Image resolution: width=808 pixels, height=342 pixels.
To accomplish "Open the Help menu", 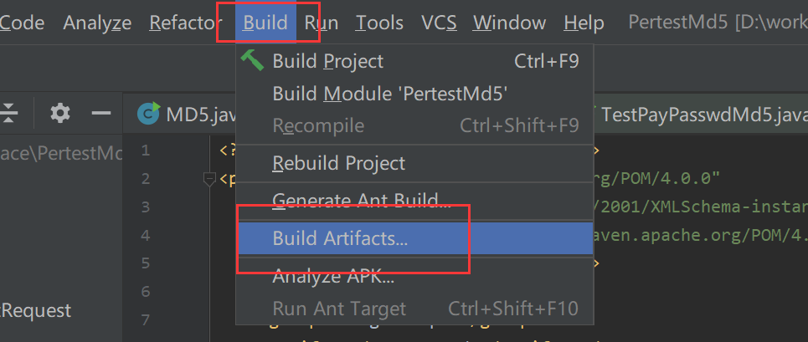I will pyautogui.click(x=584, y=23).
